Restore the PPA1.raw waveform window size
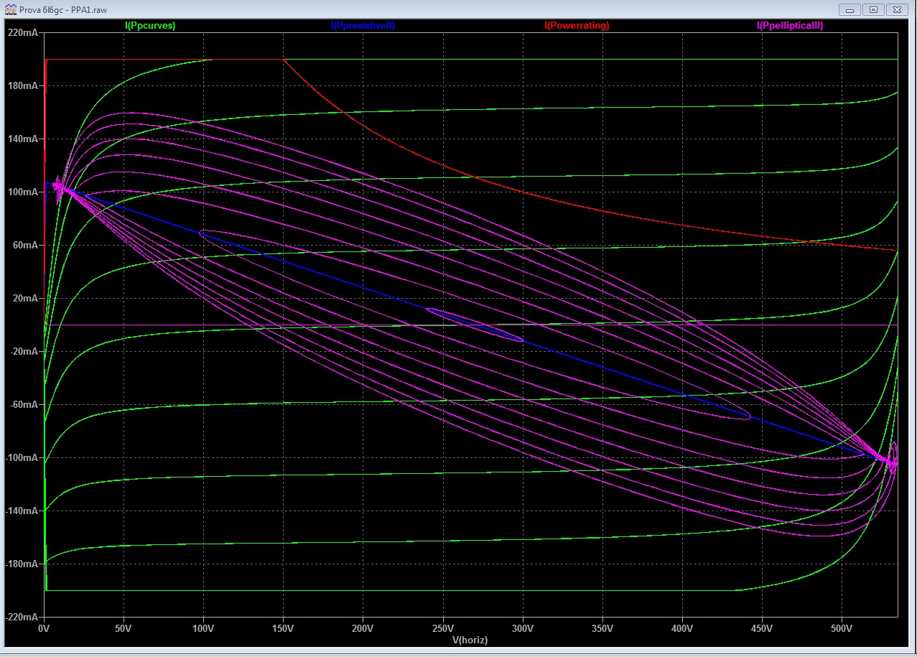Image resolution: width=917 pixels, height=657 pixels. click(873, 9)
